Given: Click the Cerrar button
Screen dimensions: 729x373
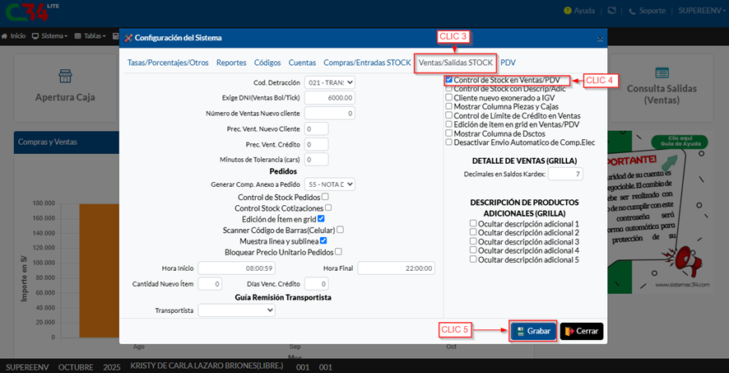Looking at the screenshot, I should click(x=582, y=331).
